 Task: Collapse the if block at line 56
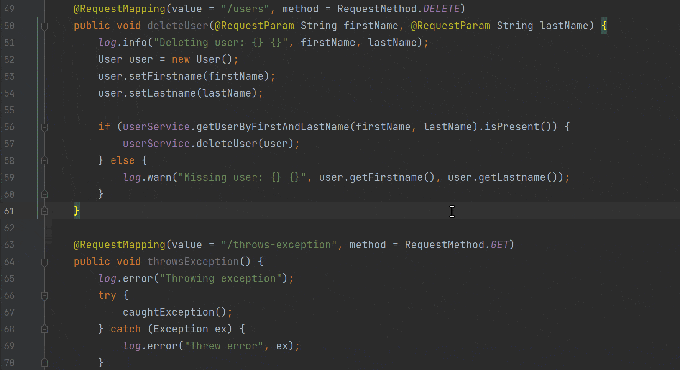pyautogui.click(x=44, y=127)
